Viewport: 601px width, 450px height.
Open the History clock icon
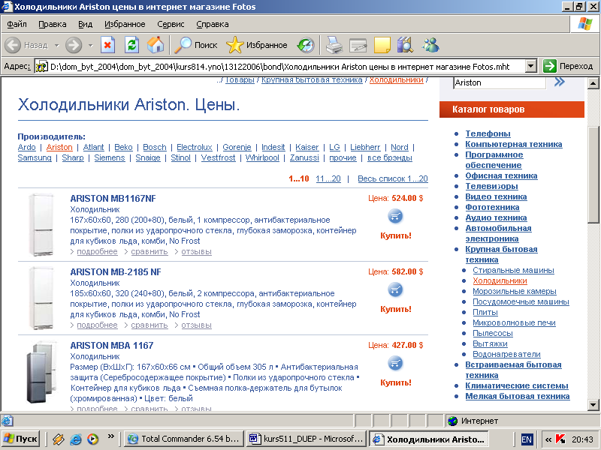click(306, 45)
